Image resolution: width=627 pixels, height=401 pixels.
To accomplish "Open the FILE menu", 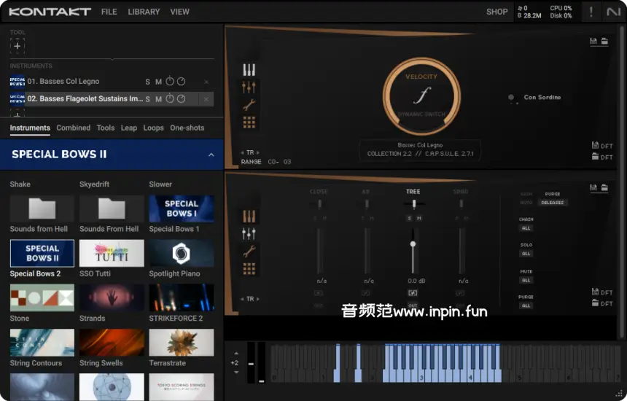I will coord(109,12).
